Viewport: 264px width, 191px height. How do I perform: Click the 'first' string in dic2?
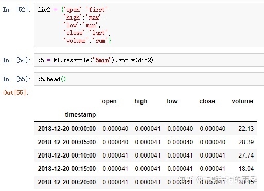click(97, 10)
